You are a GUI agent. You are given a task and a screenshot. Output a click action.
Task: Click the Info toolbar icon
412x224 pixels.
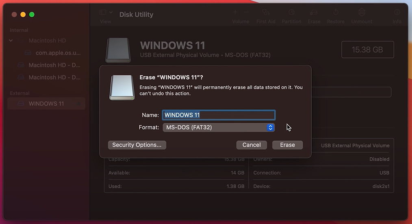click(x=397, y=12)
